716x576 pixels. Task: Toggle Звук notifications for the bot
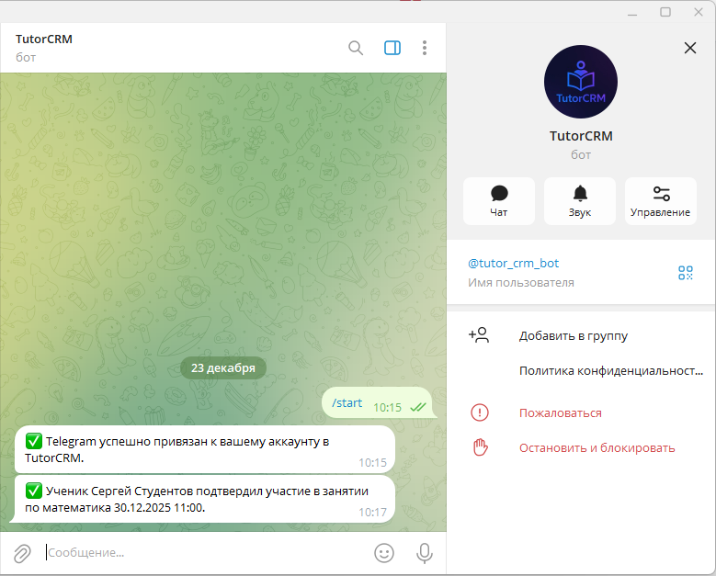(579, 201)
